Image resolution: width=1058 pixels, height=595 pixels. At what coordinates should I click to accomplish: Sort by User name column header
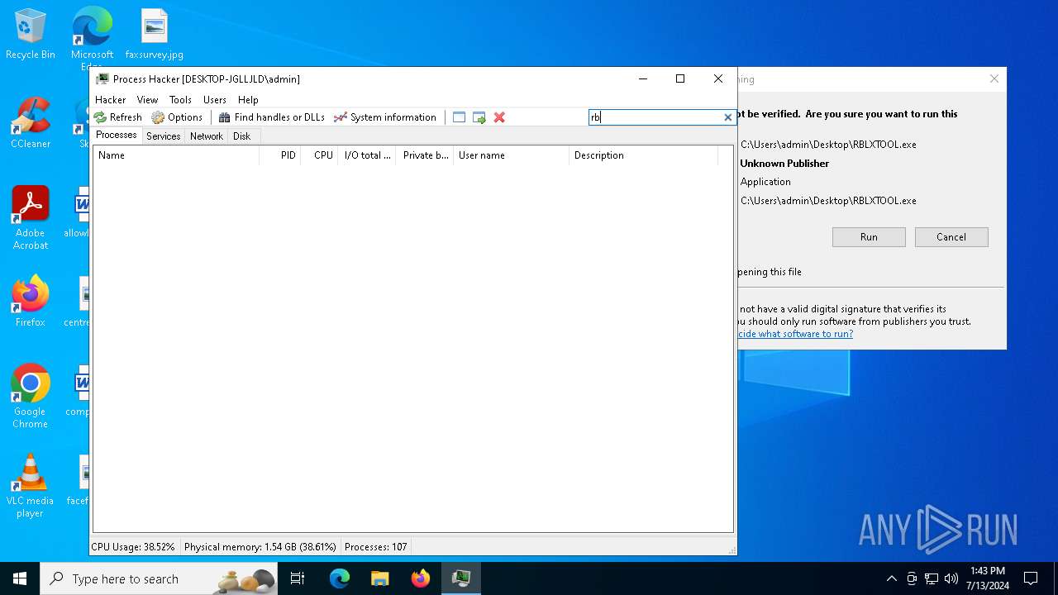point(511,155)
